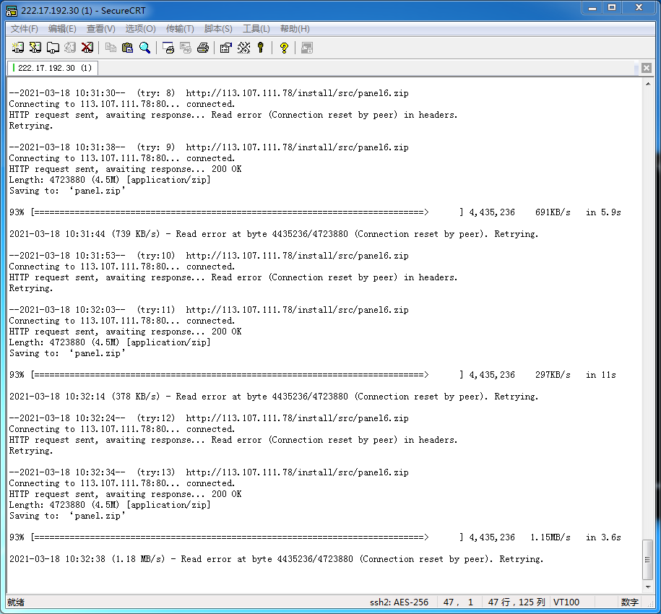Click the 10:32:14 Read error line
This screenshot has height=614, width=661.
(274, 397)
